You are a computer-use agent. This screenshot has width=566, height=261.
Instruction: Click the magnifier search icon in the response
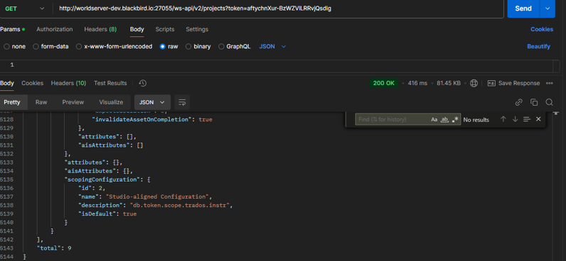pyautogui.click(x=549, y=102)
